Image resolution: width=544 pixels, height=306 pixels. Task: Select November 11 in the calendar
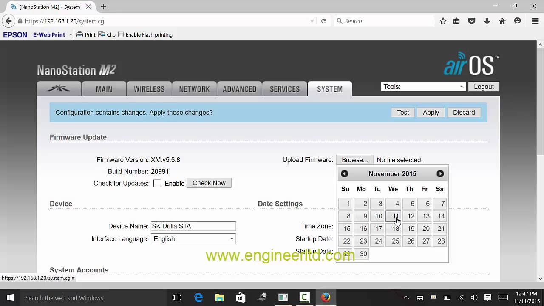393,216
